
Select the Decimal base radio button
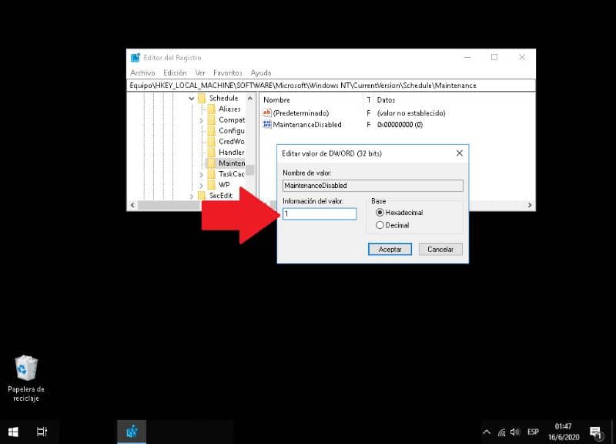click(380, 225)
